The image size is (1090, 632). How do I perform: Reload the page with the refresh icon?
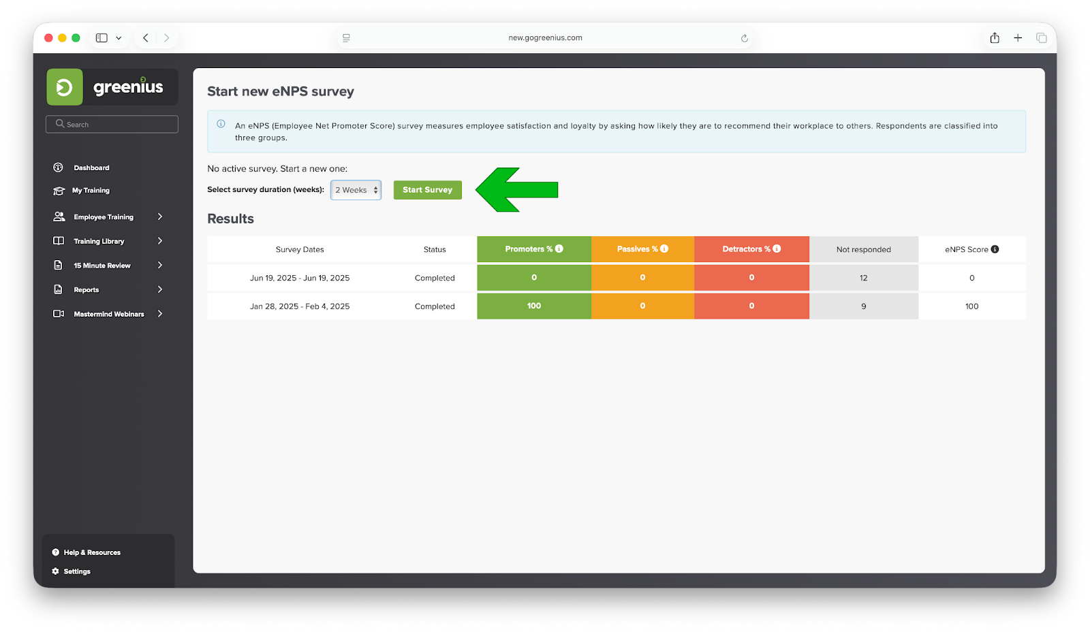point(745,38)
